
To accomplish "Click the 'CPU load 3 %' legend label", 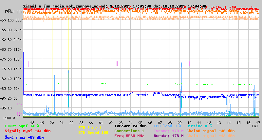I will click(167, 126).
